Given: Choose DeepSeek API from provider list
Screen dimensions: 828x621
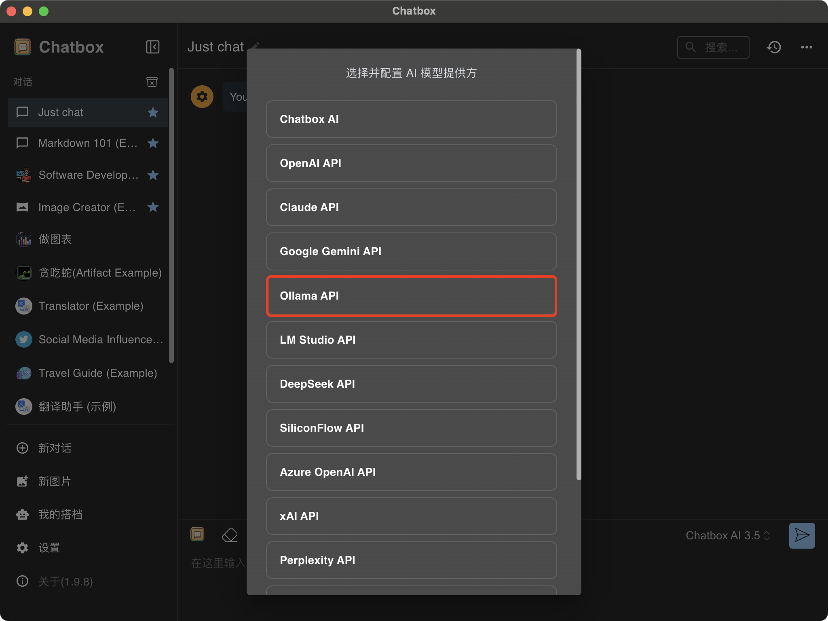Looking at the screenshot, I should click(411, 384).
